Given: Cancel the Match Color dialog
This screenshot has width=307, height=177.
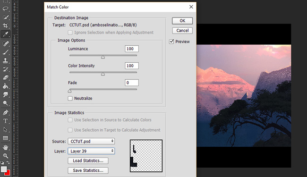Looking at the screenshot, I should 182,31.
